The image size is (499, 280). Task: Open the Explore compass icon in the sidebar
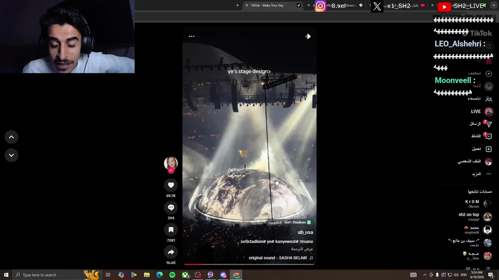pos(488,73)
